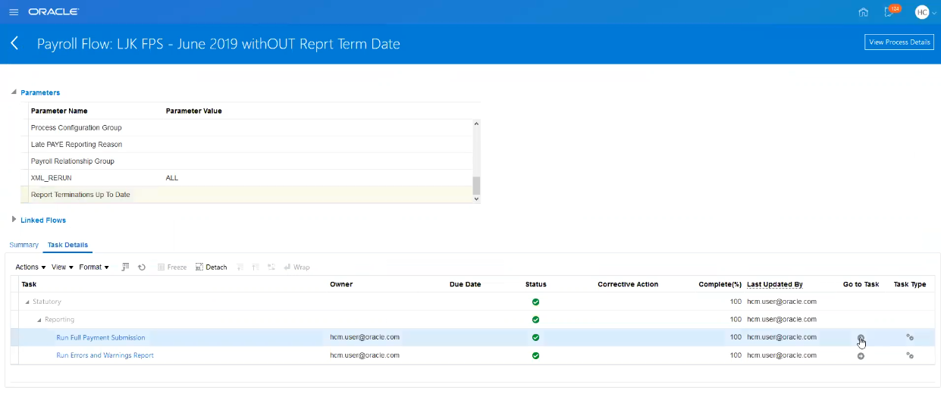Screen dimensions: 941x394
Task: Open the Format dropdown menu
Action: (x=94, y=267)
